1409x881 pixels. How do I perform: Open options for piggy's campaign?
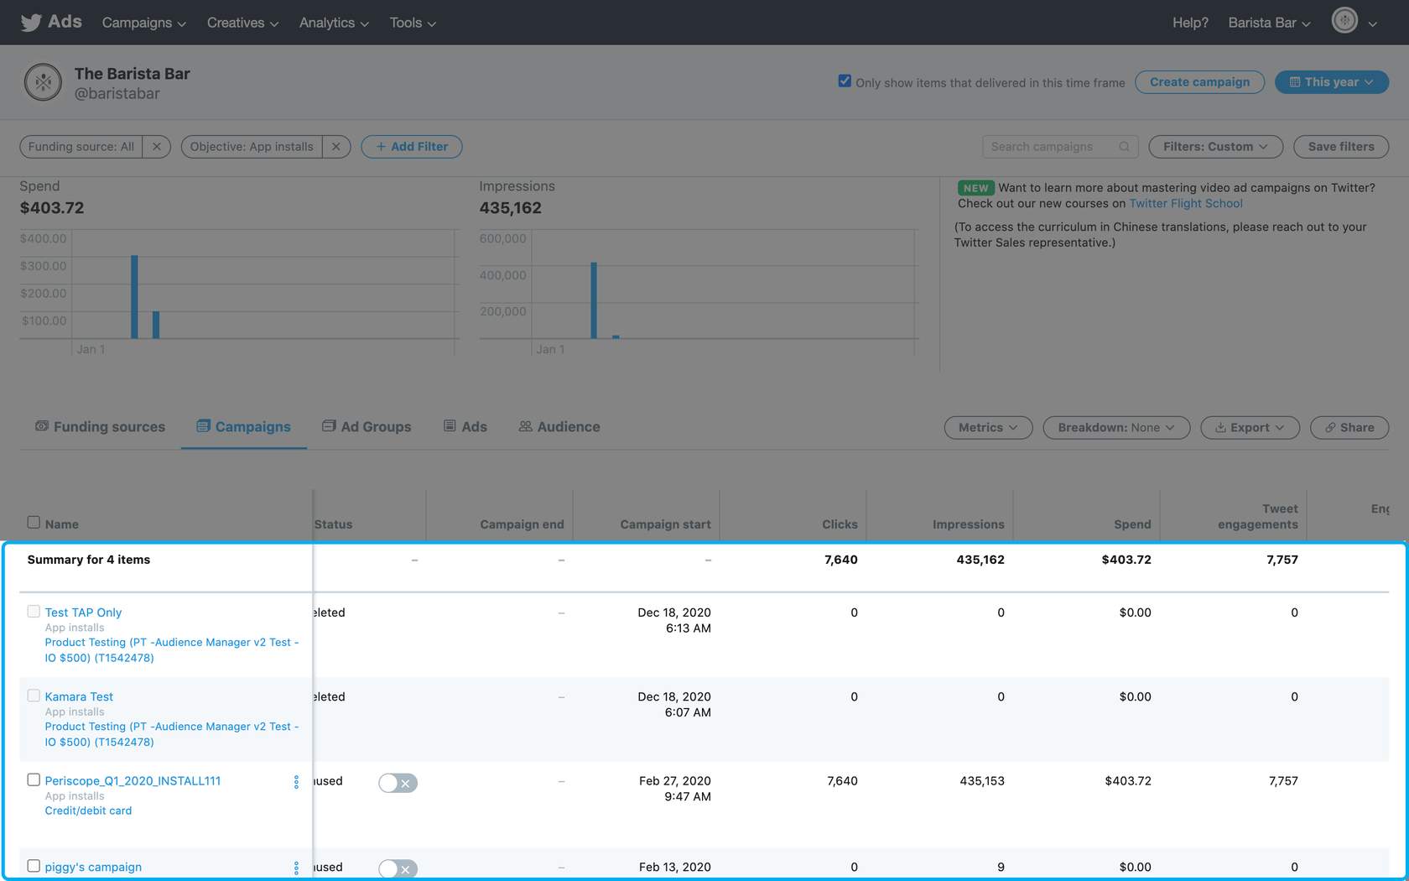coord(296,868)
